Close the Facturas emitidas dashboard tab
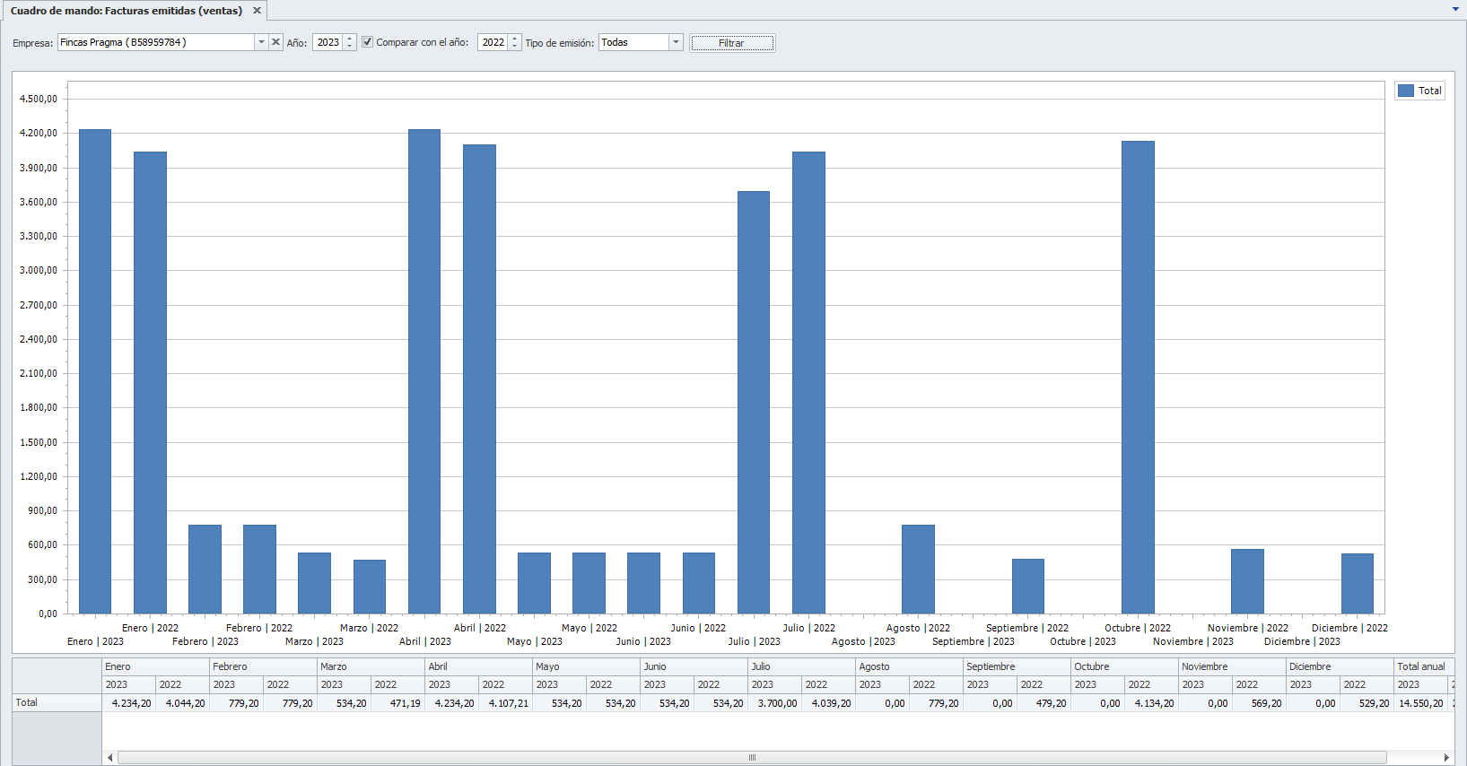The width and height of the screenshot is (1467, 766). click(257, 11)
